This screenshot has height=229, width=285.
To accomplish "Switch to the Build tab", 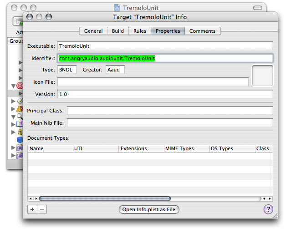I will [118, 31].
